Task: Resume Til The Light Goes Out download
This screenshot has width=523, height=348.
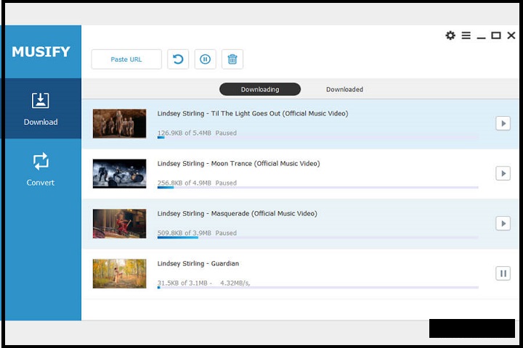Action: (503, 123)
